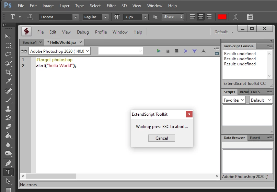Open Photoshop 3D menu
This screenshot has width=277, height=192.
124,6
